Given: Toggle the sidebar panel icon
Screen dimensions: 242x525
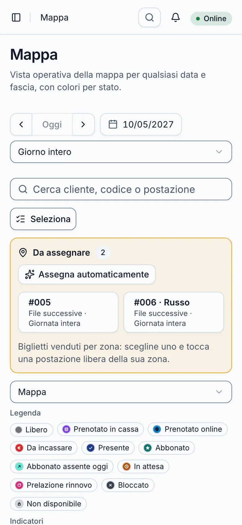Looking at the screenshot, I should coord(16,17).
